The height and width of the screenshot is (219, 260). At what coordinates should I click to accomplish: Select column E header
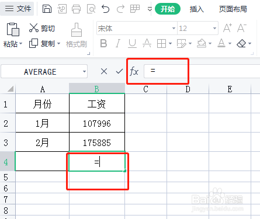pos(230,89)
